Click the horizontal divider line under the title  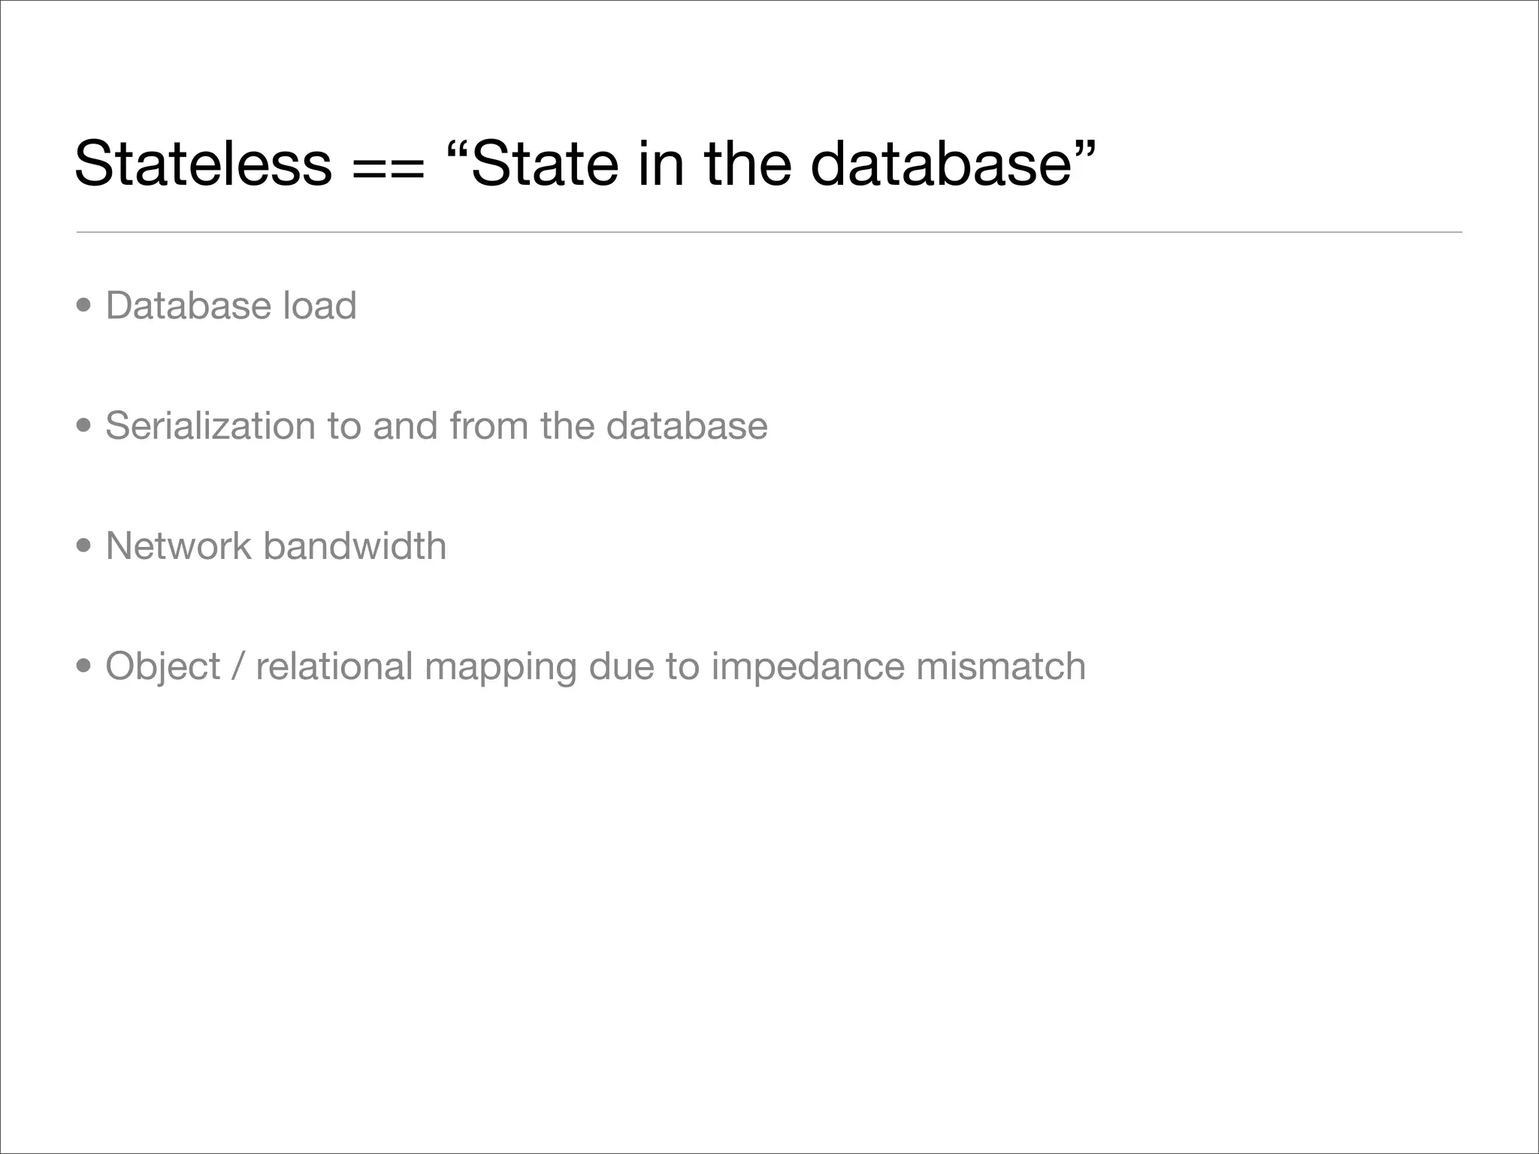[x=769, y=232]
